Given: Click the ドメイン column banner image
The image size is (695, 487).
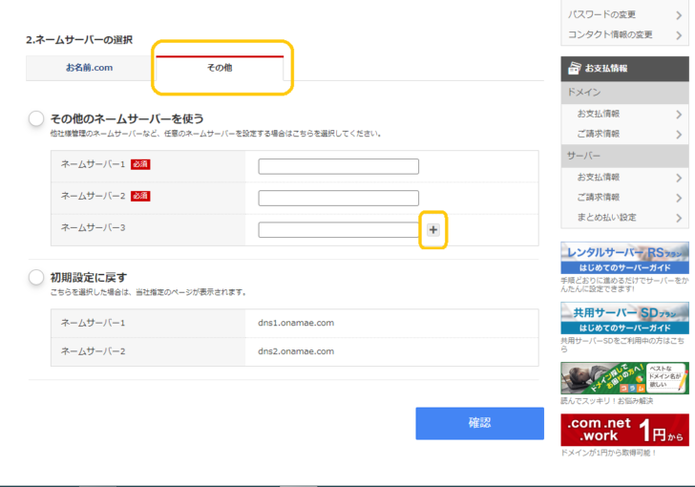Looking at the screenshot, I should [624, 378].
